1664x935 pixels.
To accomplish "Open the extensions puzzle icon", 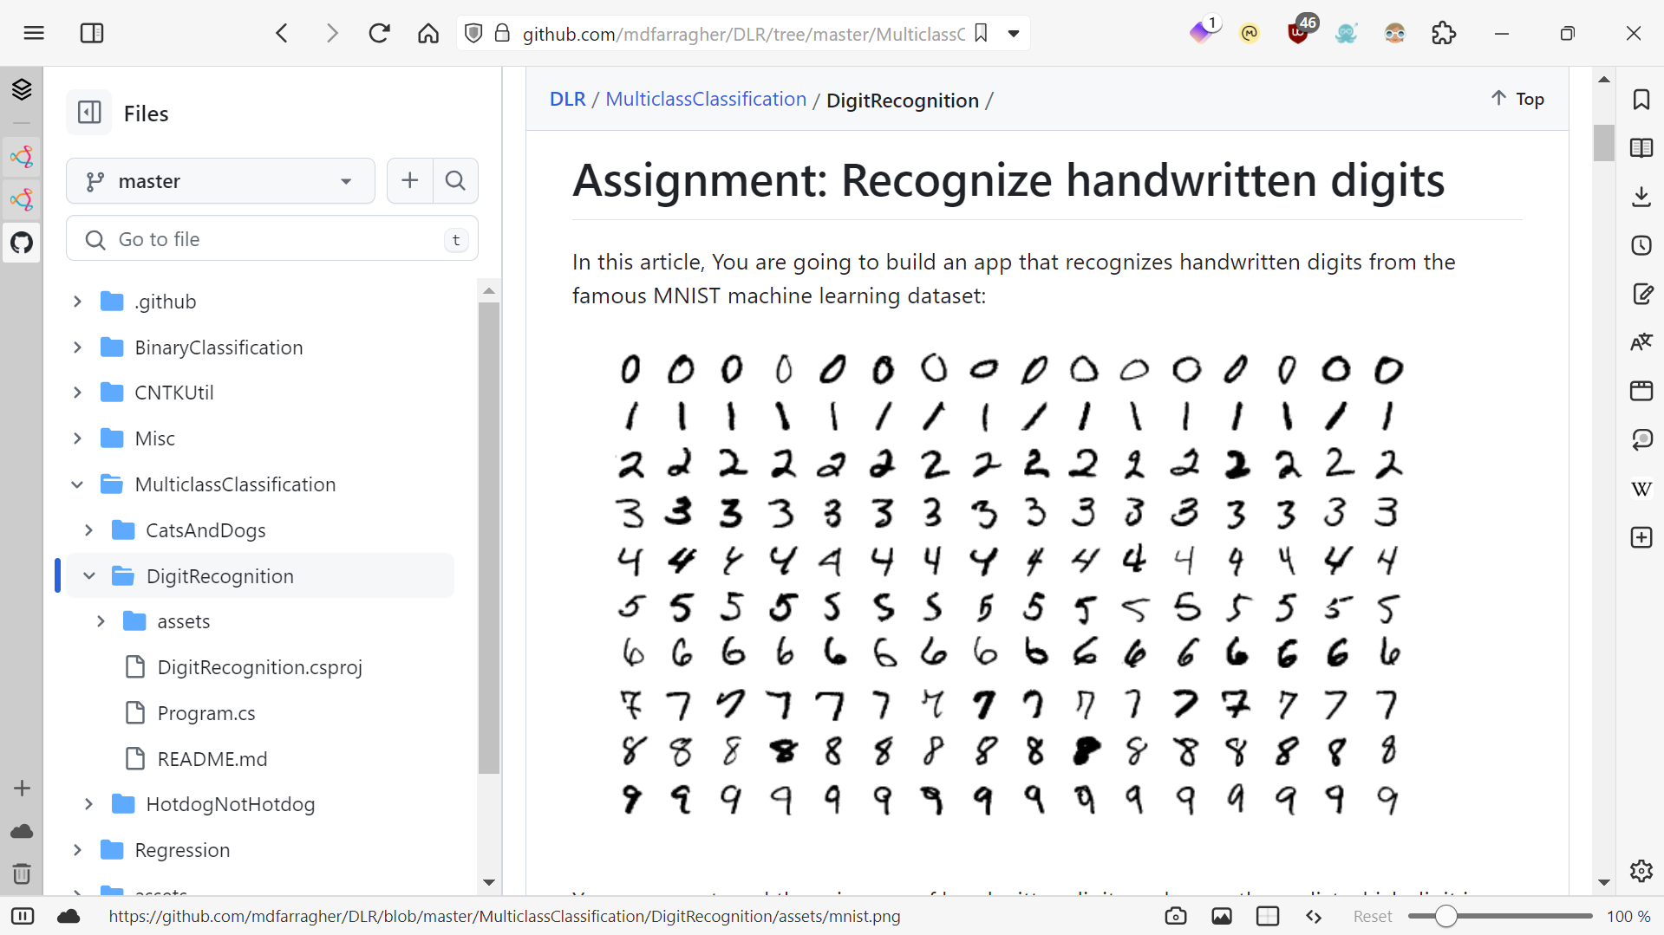I will (x=1443, y=34).
